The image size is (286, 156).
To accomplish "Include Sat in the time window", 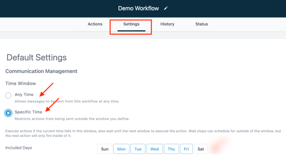I will coord(201,149).
